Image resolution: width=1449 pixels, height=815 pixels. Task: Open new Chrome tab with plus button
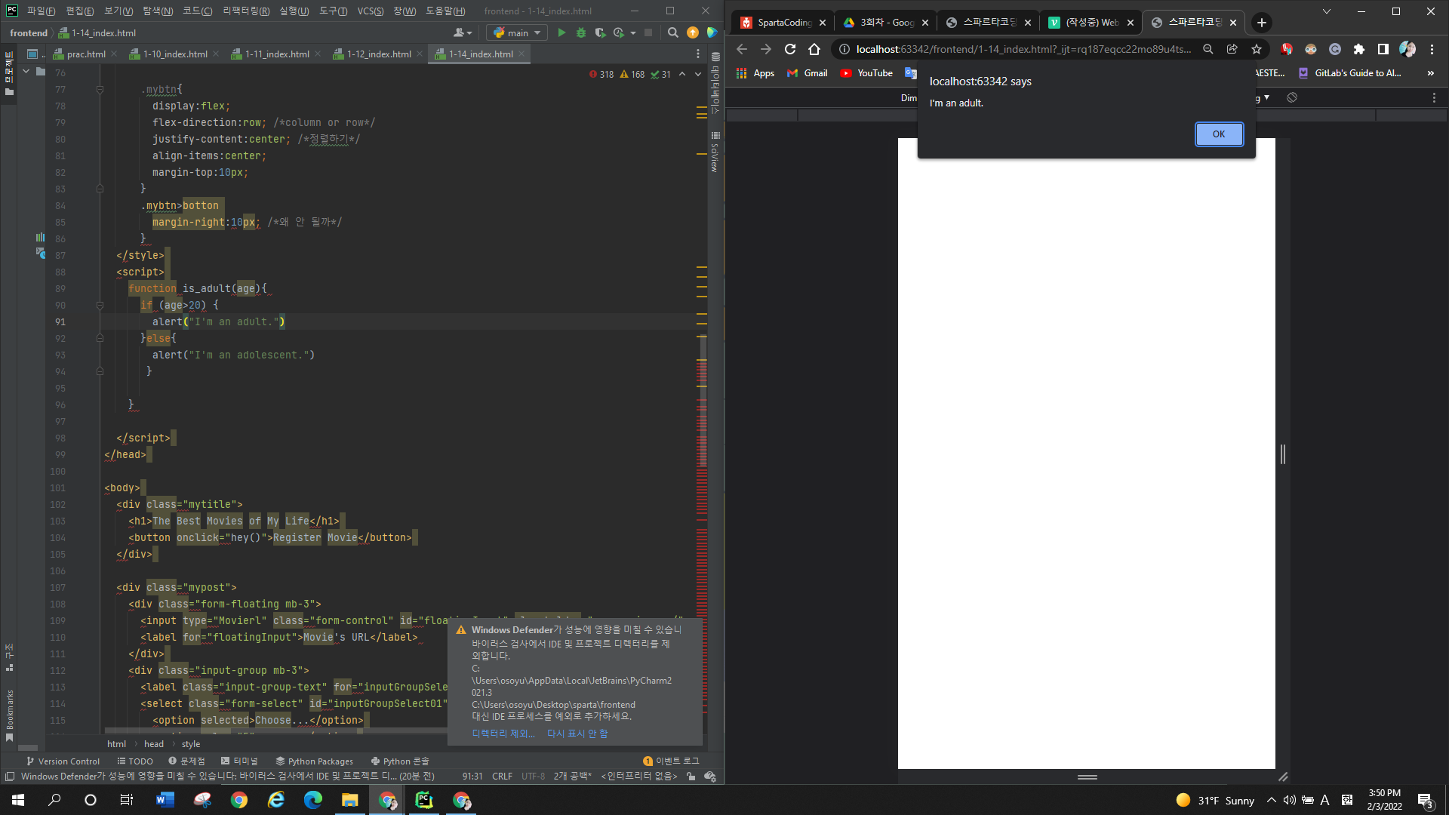click(1262, 23)
